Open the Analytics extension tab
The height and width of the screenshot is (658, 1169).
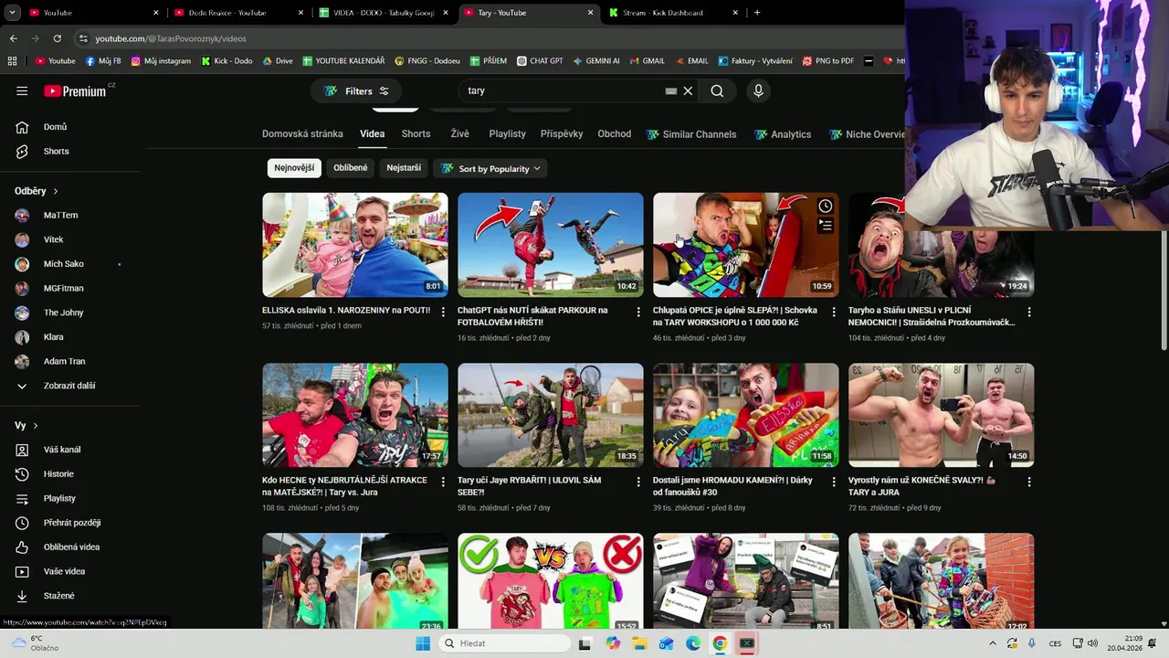pyautogui.click(x=783, y=134)
